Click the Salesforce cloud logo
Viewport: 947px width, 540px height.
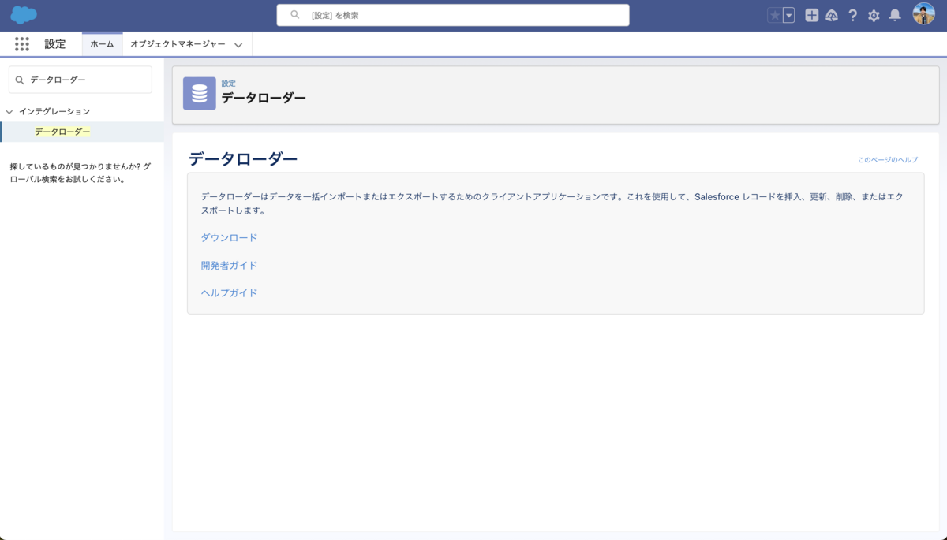click(24, 15)
